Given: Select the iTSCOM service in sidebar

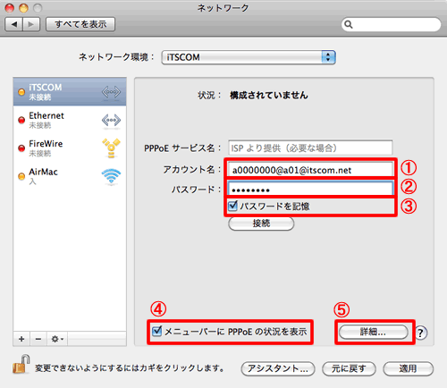Looking at the screenshot, I should 70,91.
